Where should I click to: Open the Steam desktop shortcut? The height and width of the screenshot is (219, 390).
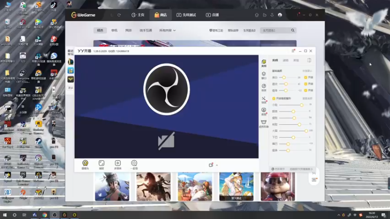(39, 143)
